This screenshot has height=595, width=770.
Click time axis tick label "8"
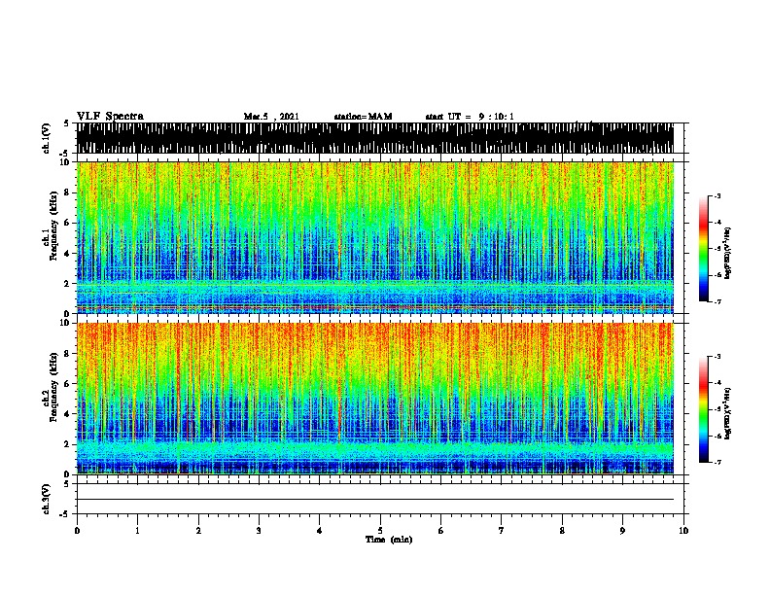(562, 531)
